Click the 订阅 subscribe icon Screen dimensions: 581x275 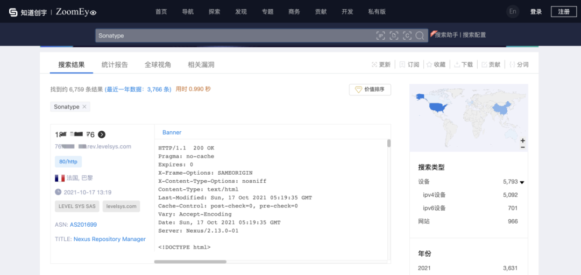[x=402, y=65]
